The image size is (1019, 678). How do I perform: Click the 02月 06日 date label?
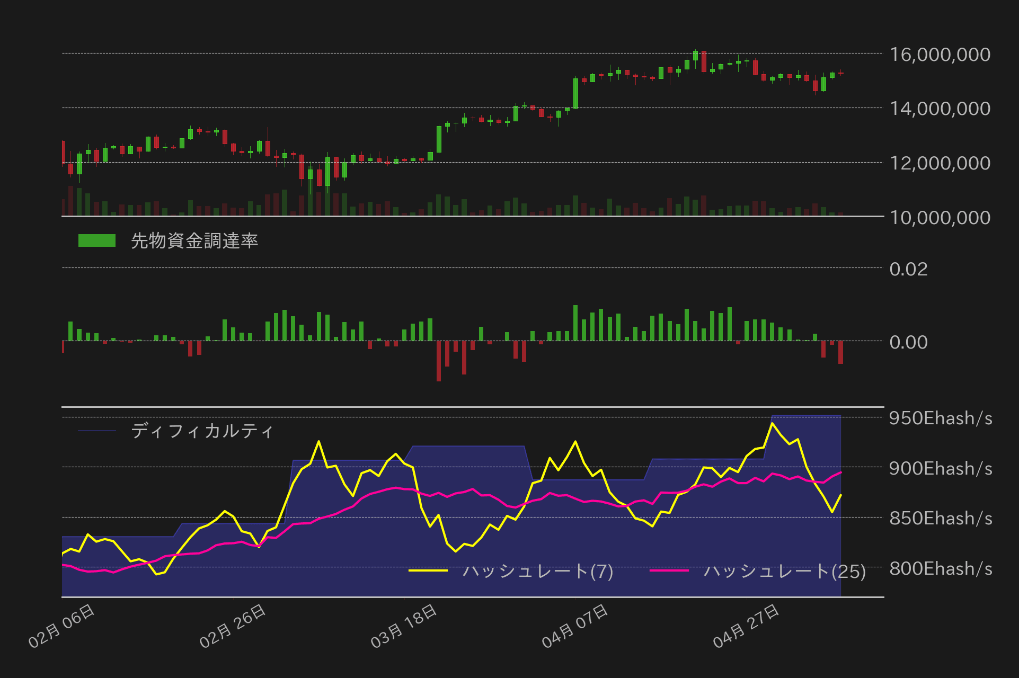coord(62,626)
